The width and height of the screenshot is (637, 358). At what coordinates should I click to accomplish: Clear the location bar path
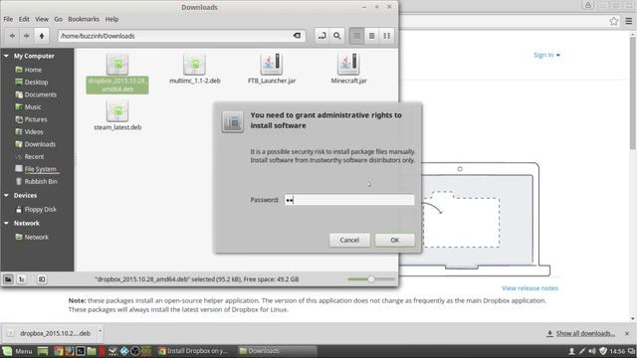297,36
